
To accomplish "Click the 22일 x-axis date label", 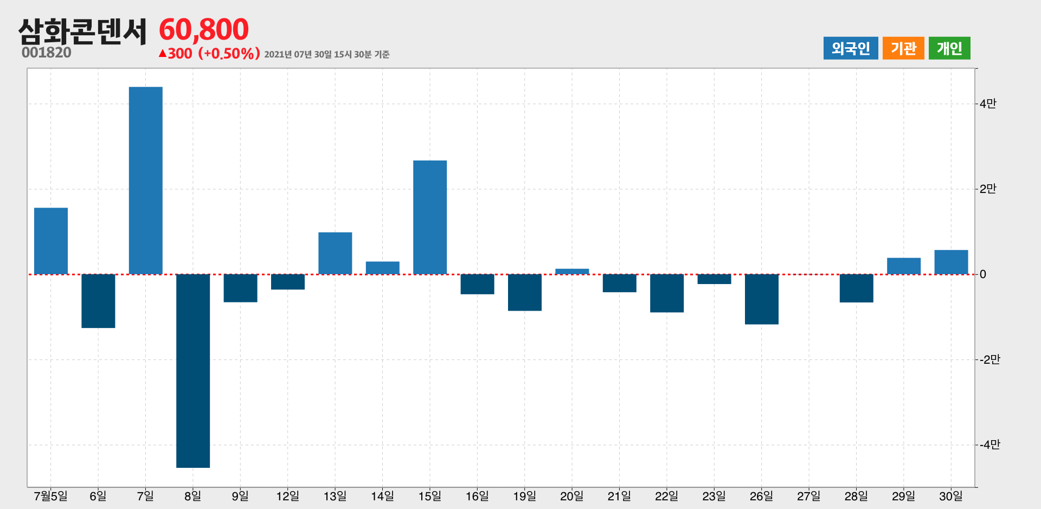I will 667,496.
